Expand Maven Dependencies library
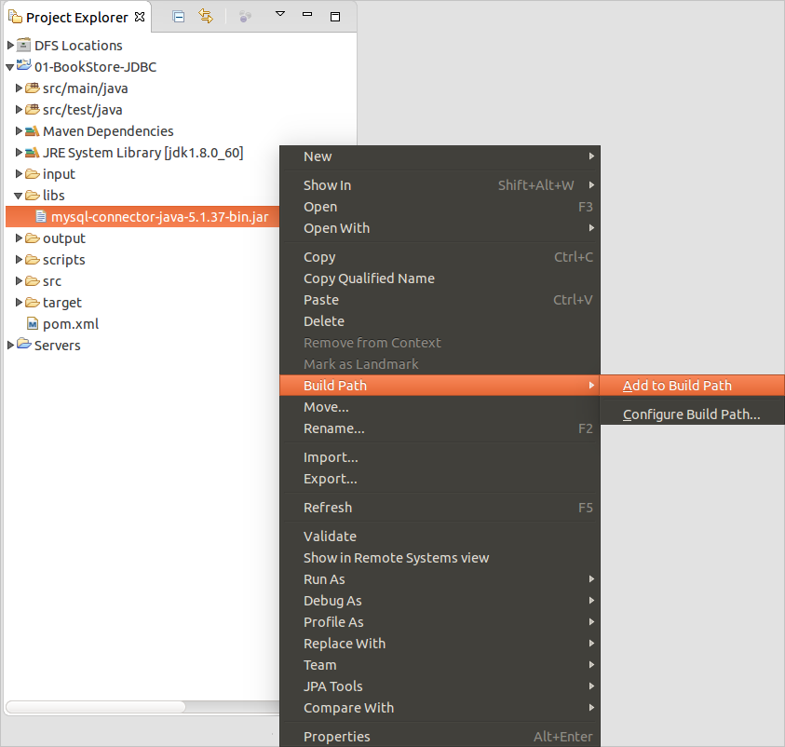The height and width of the screenshot is (747, 785). 19,130
